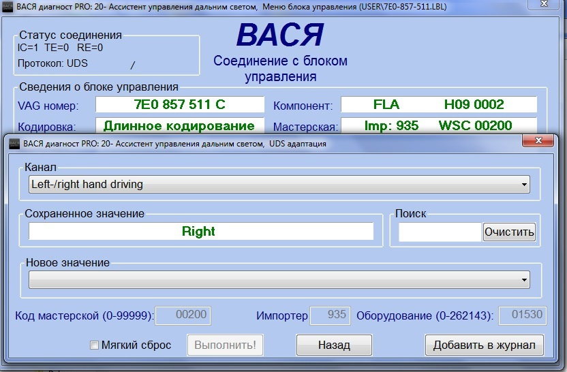This screenshot has width=567, height=372.
Task: Click the Протокол: UDS status text
Action: click(x=52, y=63)
